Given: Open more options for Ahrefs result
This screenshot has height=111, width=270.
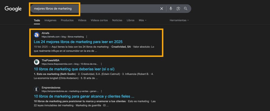Looking at the screenshot, I should 87,37.
